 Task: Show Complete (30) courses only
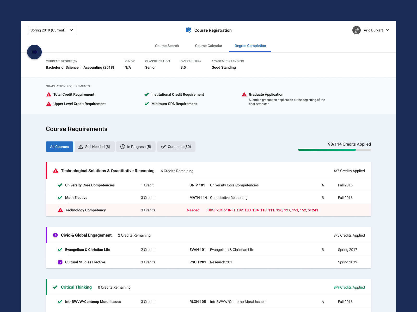click(176, 147)
